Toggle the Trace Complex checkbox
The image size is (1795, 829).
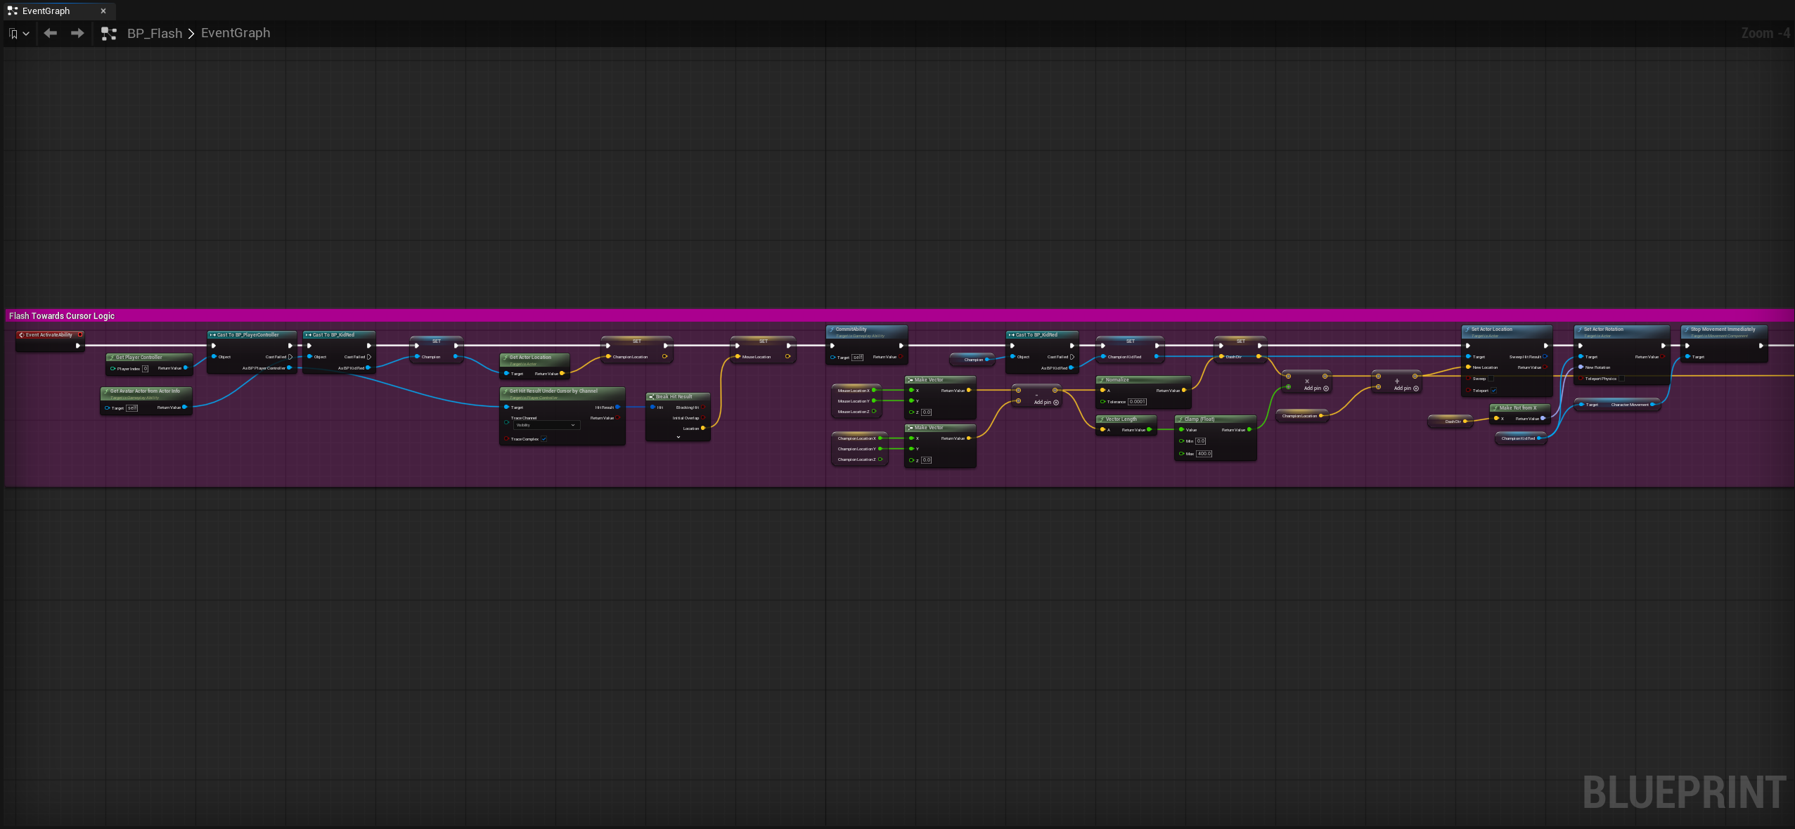(543, 439)
